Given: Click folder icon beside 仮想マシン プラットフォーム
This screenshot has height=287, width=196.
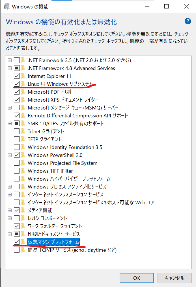Looking at the screenshot, I should click(23, 242).
